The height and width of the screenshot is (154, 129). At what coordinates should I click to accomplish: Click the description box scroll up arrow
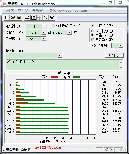click(x=121, y=62)
